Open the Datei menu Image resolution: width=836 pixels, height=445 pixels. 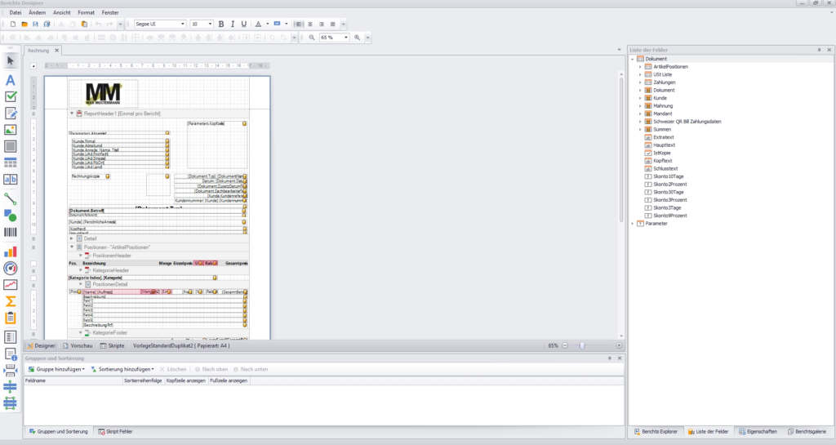point(16,12)
